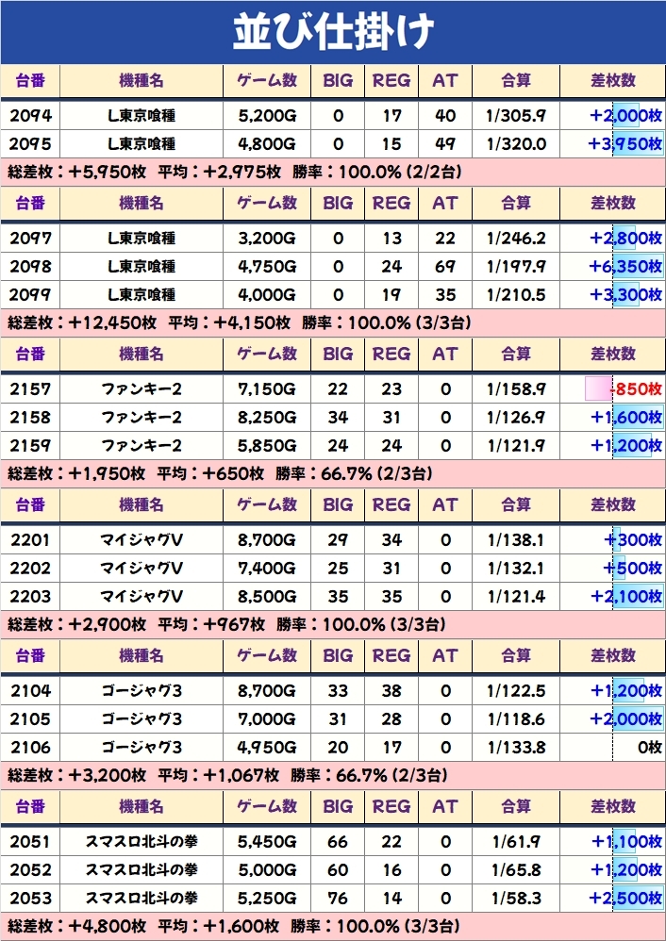Select machine number 2097 cell
The height and width of the screenshot is (941, 666).
[x=30, y=239]
